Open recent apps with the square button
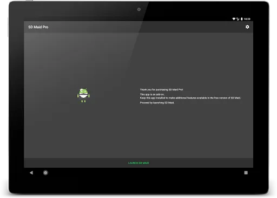Image resolution: width=277 pixels, height=198 pixels. [246, 173]
